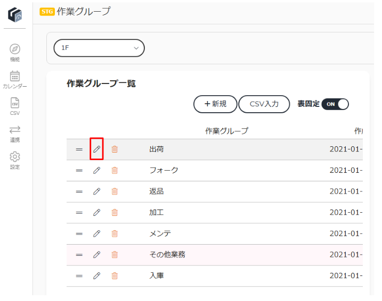Edit the その他業務 row with pencil icon
Viewport: 382px width, 301px height.
pos(97,255)
